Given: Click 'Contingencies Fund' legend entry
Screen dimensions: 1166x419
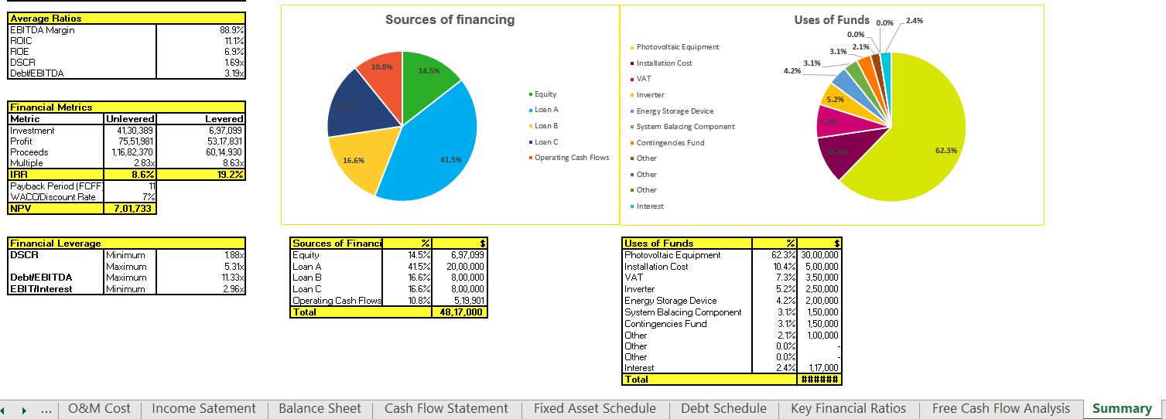Looking at the screenshot, I should [667, 143].
